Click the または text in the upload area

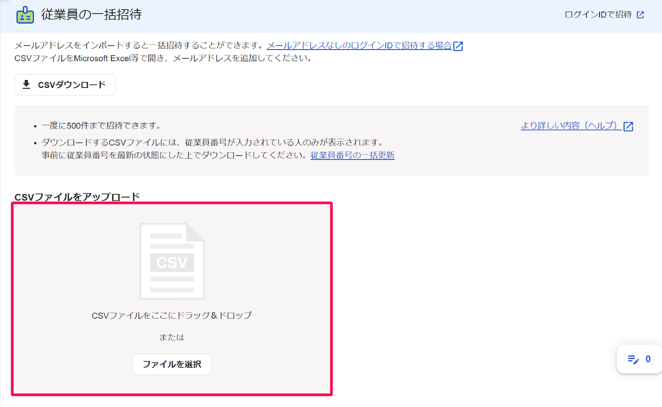pos(172,338)
